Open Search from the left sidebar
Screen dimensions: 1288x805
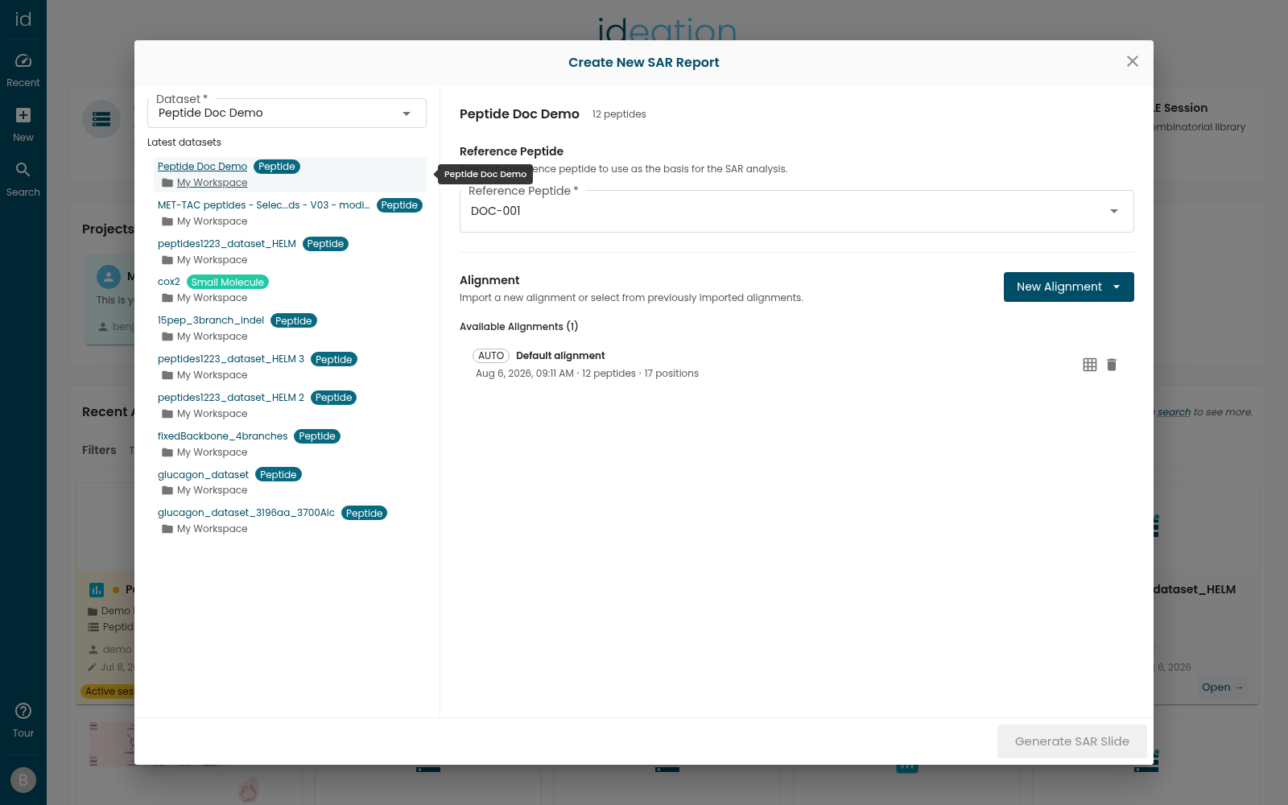coord(23,180)
